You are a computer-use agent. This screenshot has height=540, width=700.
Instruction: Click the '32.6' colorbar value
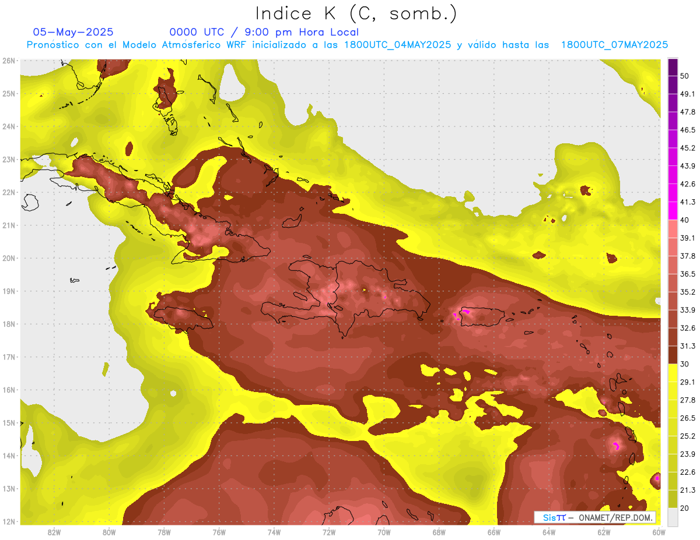(688, 328)
